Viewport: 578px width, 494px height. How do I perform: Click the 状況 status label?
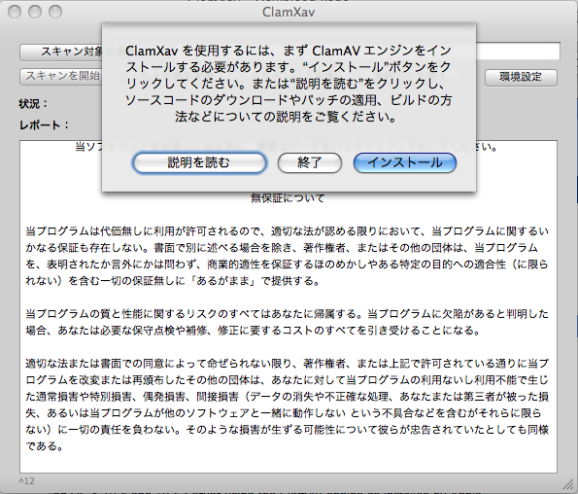point(33,104)
